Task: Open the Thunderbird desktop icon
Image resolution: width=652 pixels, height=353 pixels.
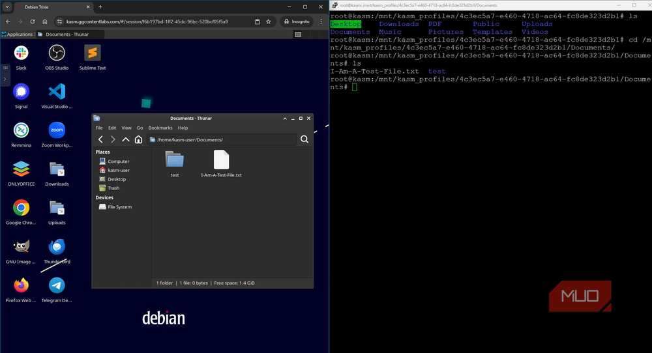Action: pos(57,247)
